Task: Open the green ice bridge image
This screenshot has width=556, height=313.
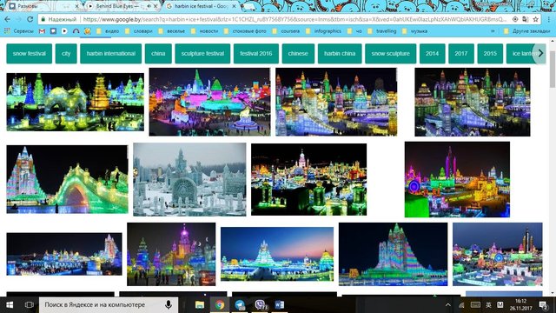Action: point(67,179)
